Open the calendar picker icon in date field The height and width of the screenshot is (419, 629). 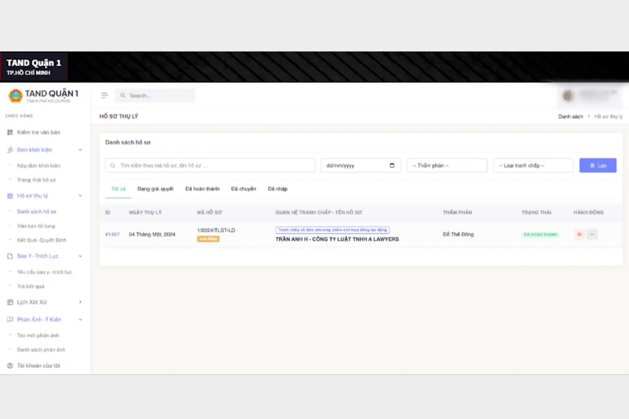(x=392, y=166)
